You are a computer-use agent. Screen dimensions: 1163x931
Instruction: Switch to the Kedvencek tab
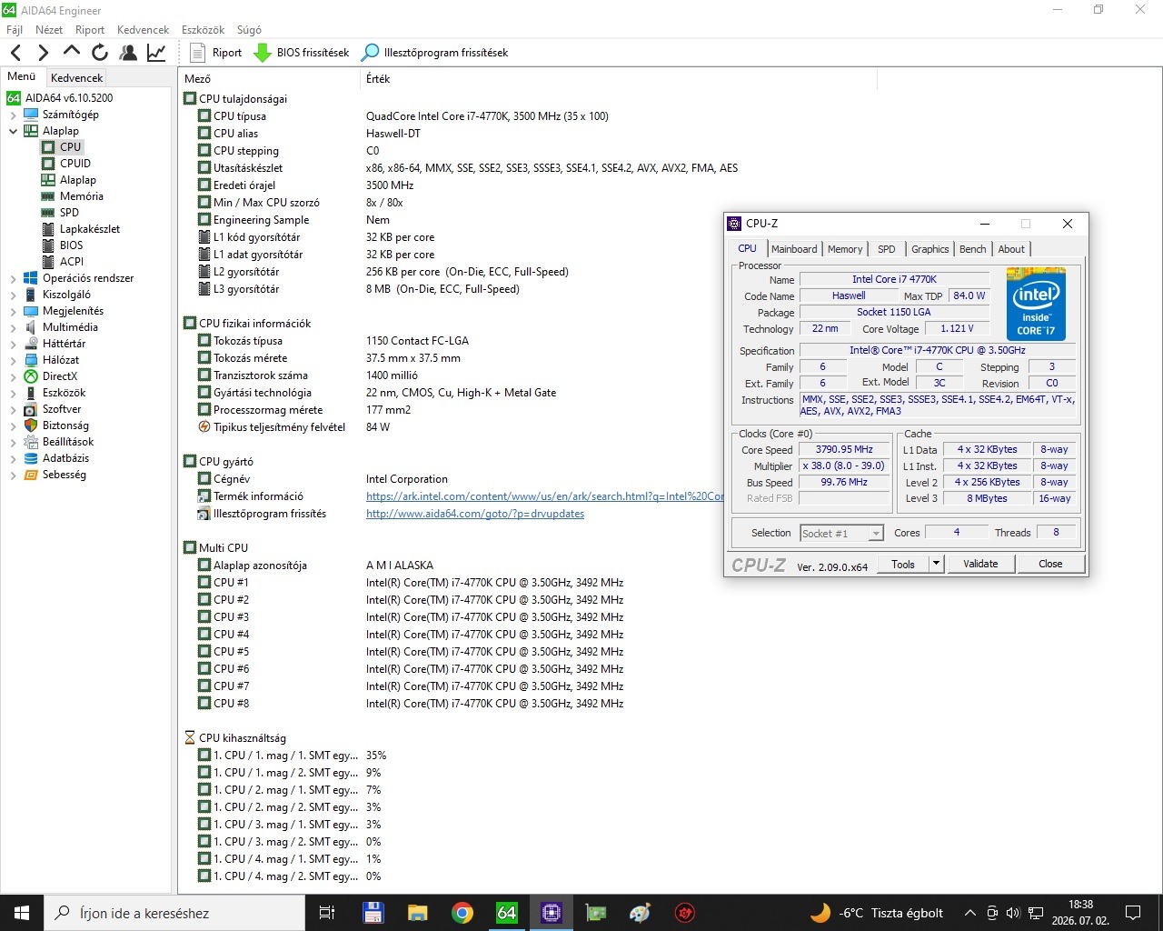tap(76, 78)
